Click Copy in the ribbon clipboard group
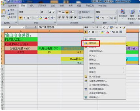Viewport: 140px width, 111px height. click(11, 14)
